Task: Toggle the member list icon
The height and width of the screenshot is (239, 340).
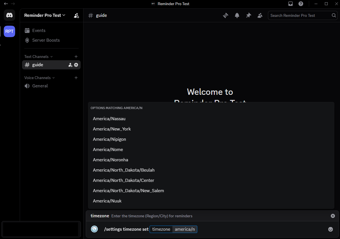Action: 260,15
